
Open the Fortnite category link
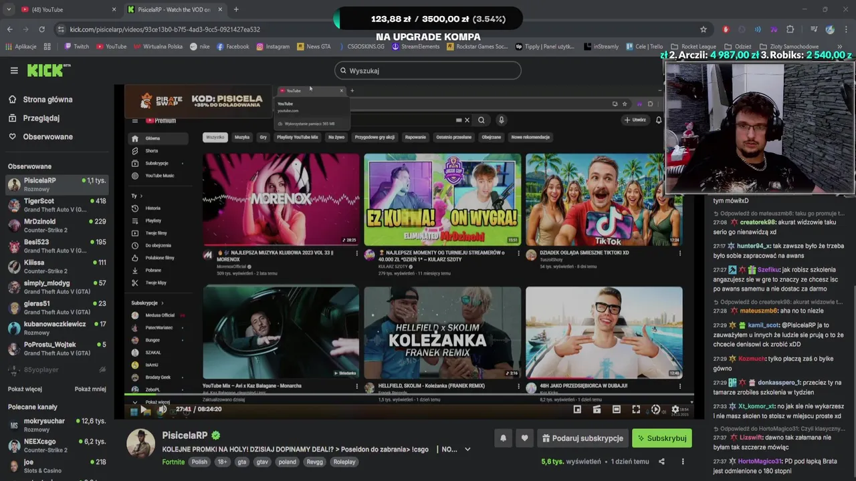click(x=173, y=462)
